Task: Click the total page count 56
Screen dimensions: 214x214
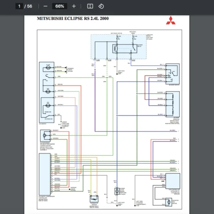Action: pos(29,6)
